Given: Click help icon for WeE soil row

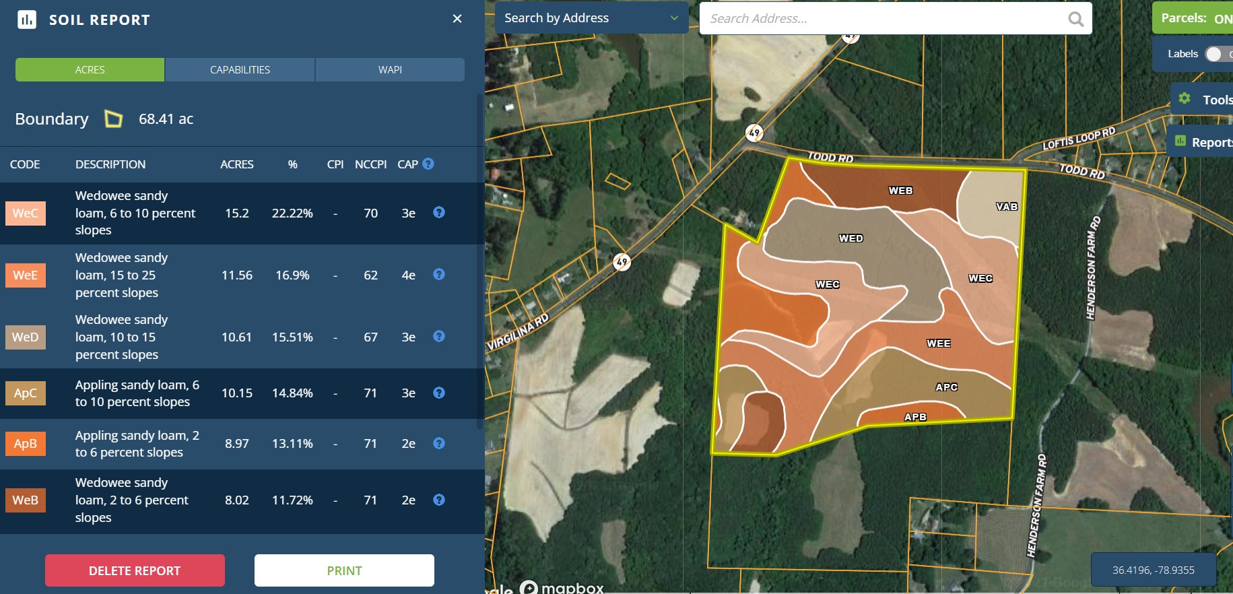Looking at the screenshot, I should [439, 275].
